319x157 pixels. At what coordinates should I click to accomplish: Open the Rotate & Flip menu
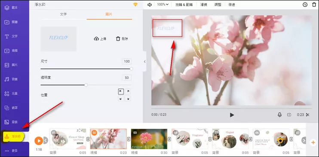point(184,4)
